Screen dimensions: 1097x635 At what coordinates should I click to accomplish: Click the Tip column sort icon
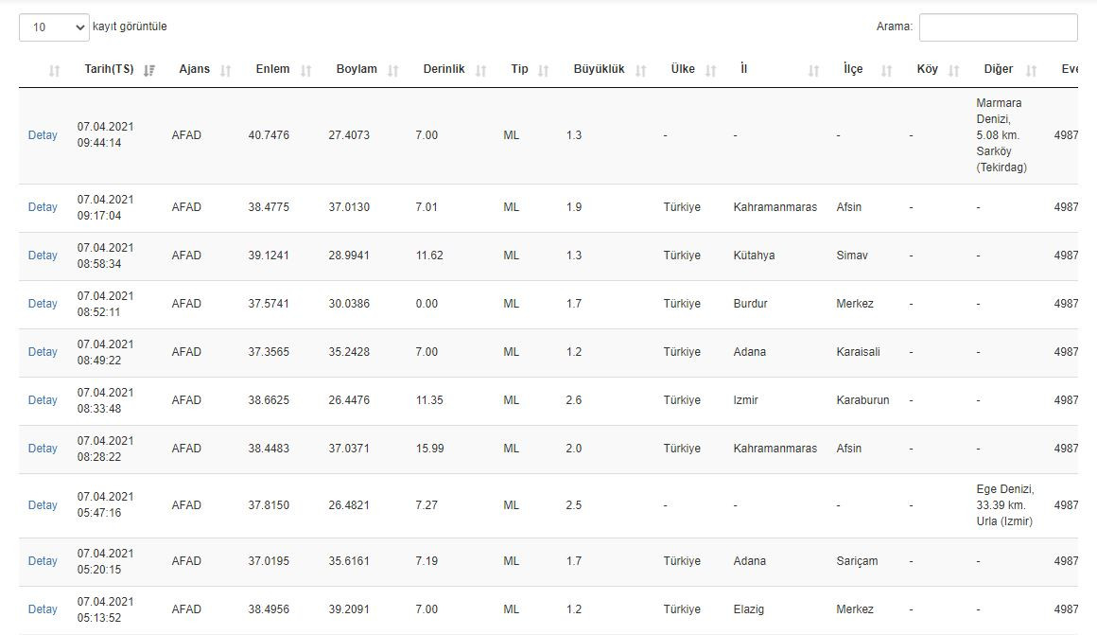[x=543, y=70]
